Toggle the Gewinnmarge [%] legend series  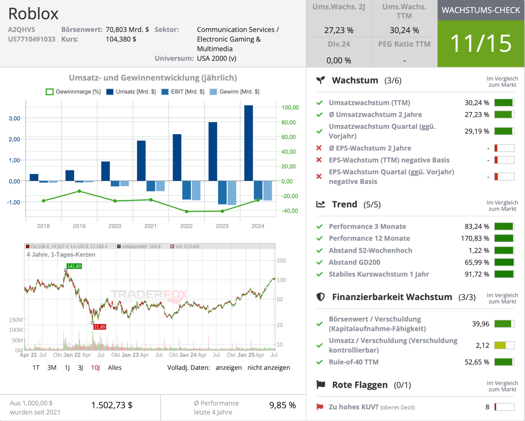(x=73, y=92)
